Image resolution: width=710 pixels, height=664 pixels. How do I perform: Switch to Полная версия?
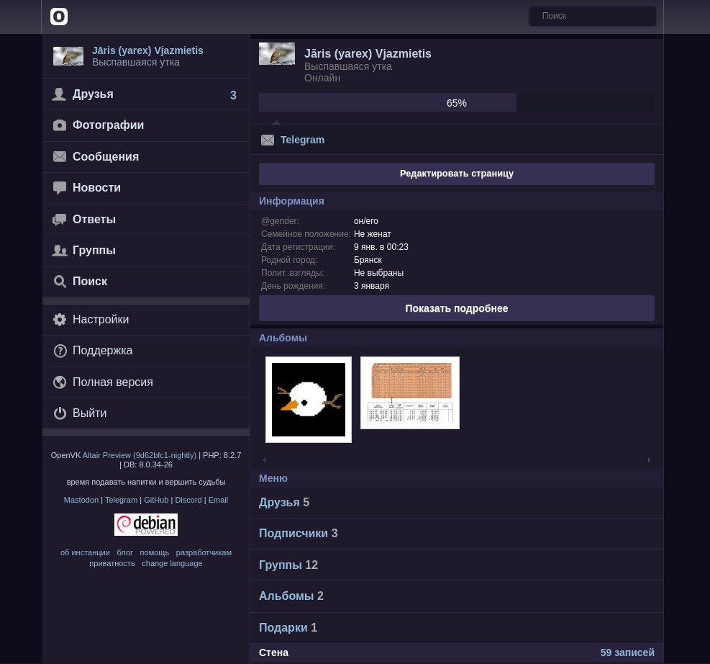[x=146, y=382]
